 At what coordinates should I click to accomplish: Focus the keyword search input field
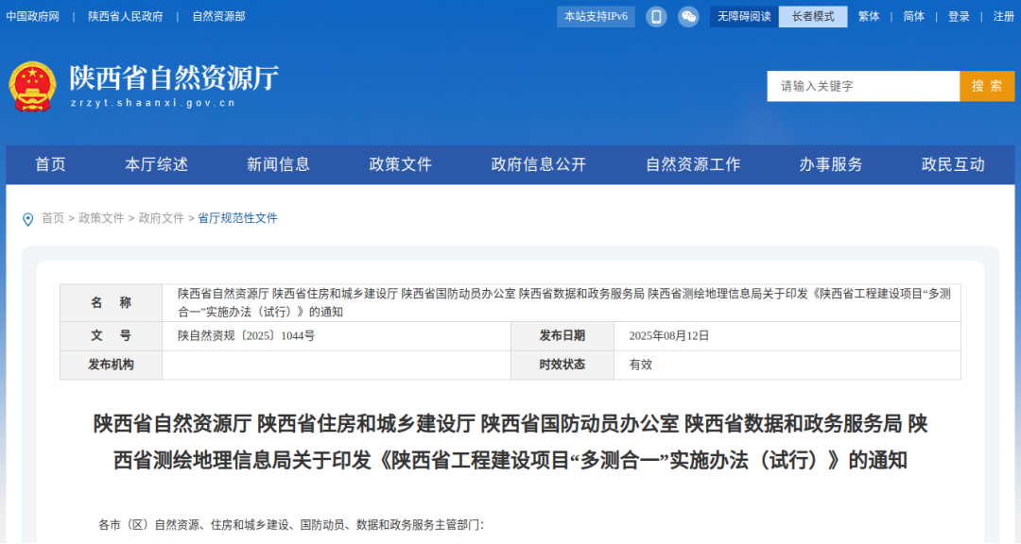pos(863,86)
